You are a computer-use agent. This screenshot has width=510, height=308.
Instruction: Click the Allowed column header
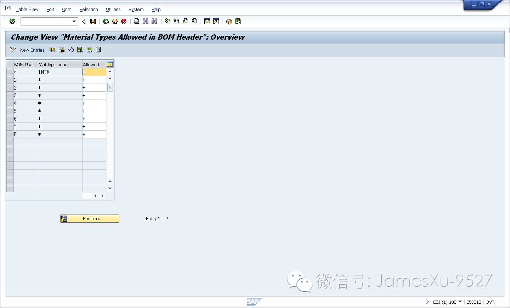[x=94, y=64]
